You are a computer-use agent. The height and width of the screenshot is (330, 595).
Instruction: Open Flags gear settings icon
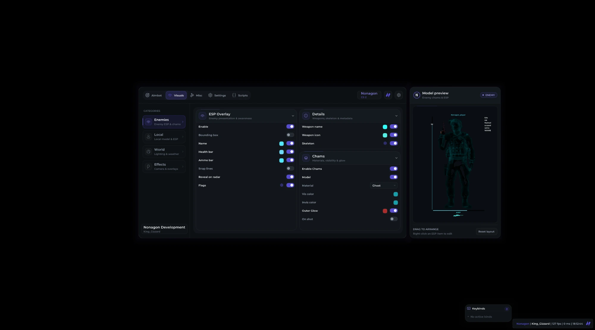click(281, 185)
